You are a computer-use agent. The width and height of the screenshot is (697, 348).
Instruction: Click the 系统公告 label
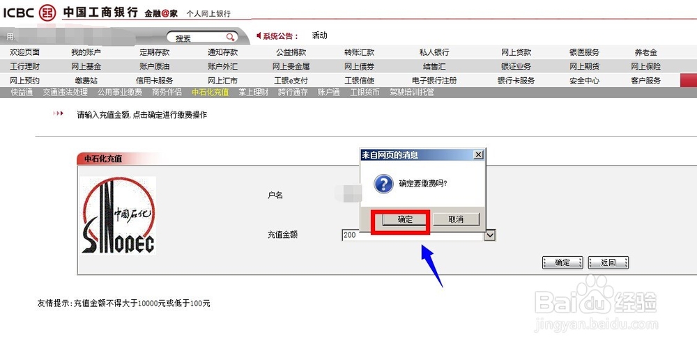(280, 36)
